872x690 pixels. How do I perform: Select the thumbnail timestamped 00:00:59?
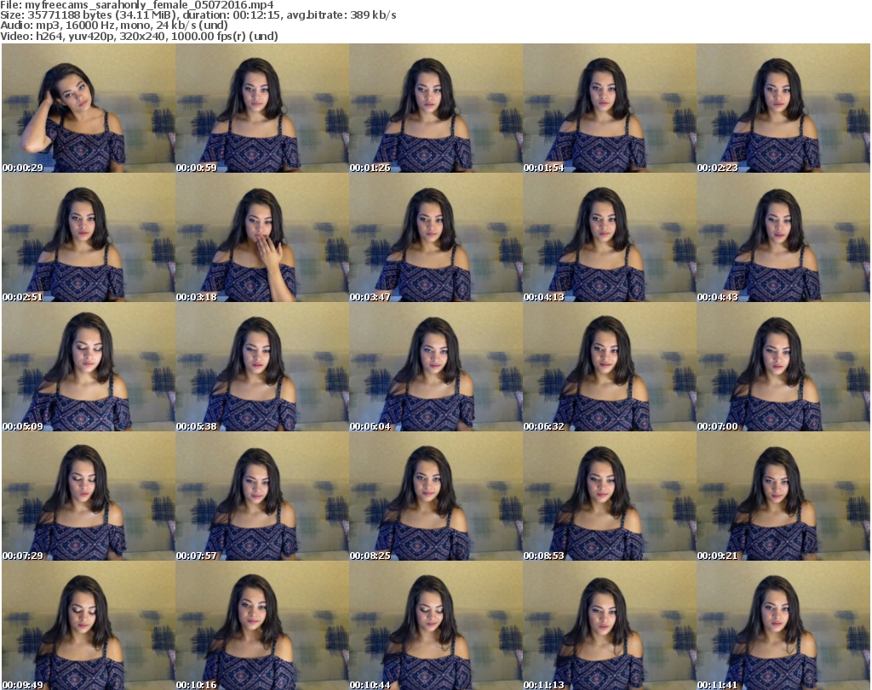(262, 108)
